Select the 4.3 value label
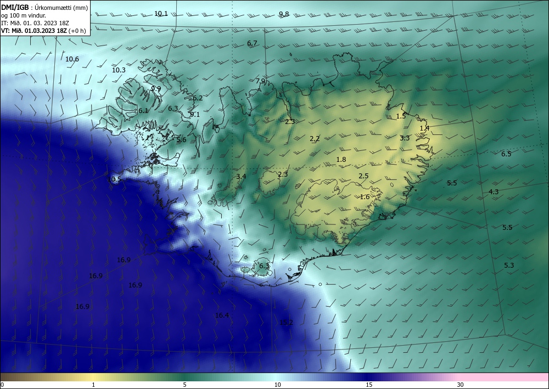This screenshot has width=549, height=389. coord(494,191)
